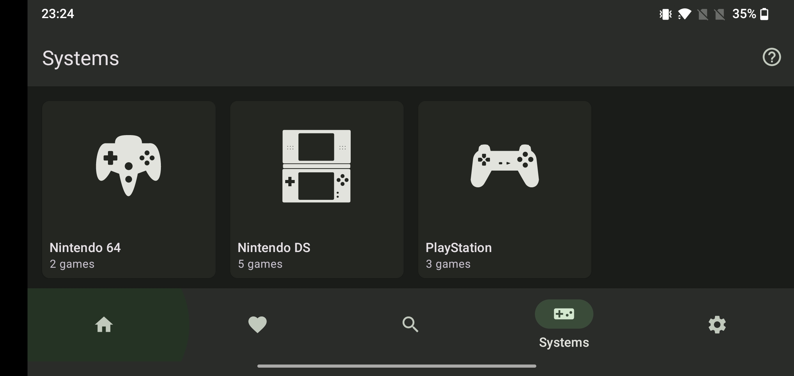Tap the battery indicator in status bar
Viewport: 794px width, 376px height.
(x=765, y=14)
